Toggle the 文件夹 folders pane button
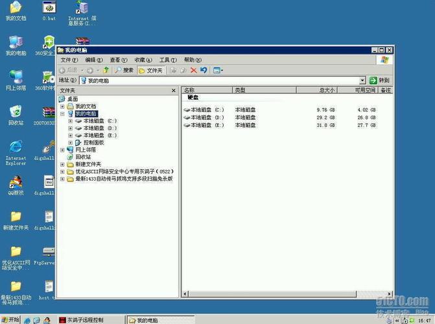The width and height of the screenshot is (435, 324). click(x=150, y=70)
